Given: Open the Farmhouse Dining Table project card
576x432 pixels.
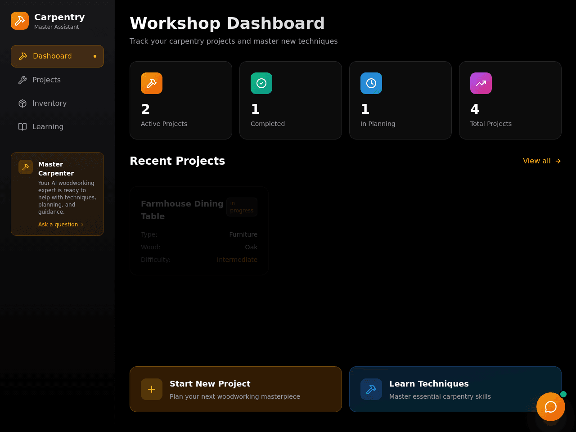Looking at the screenshot, I should coord(199,231).
